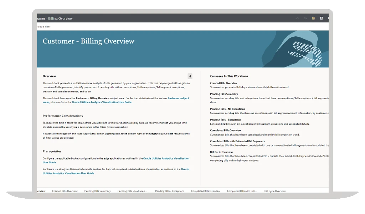The height and width of the screenshot is (214, 365).
Task: Select the Pending Bills - No Exceptions tab
Action: click(132, 191)
